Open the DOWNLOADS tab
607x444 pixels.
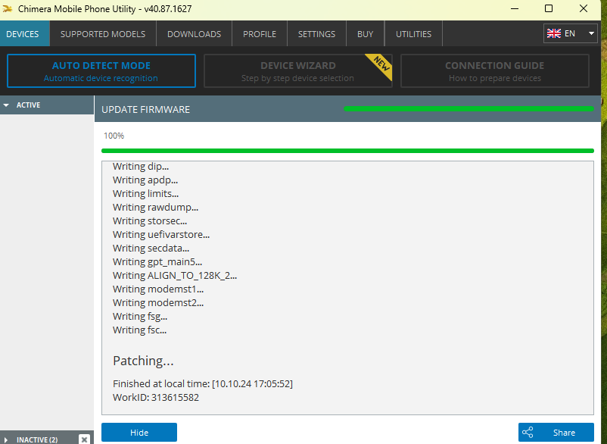click(194, 34)
